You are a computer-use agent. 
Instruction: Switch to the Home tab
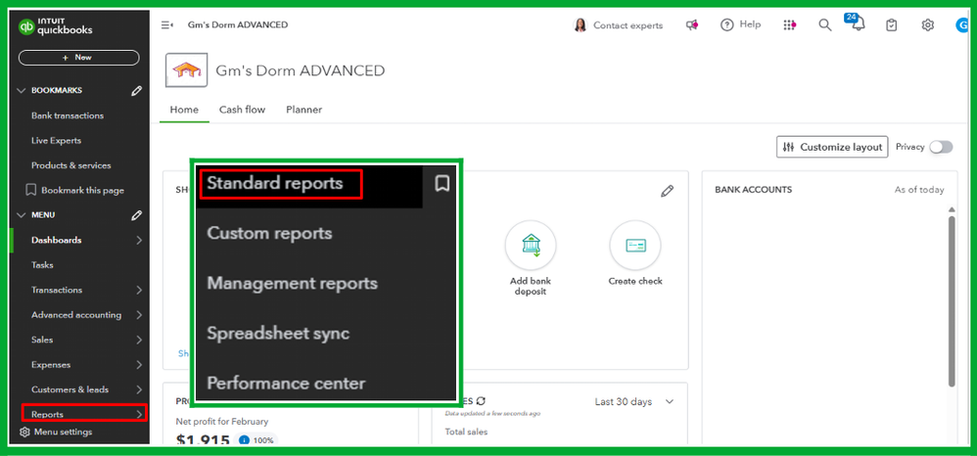pyautogui.click(x=184, y=110)
